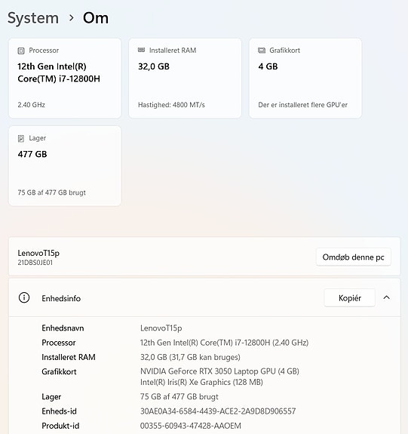Viewport: 408px width, 434px height.
Task: Copy device info with the Kopiér button
Action: pos(350,298)
